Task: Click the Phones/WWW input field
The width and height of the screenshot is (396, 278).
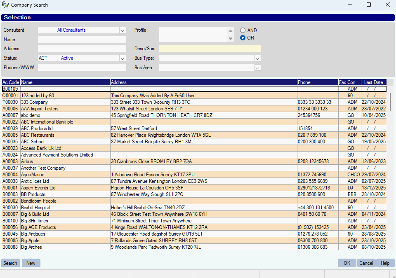Action: click(x=82, y=68)
